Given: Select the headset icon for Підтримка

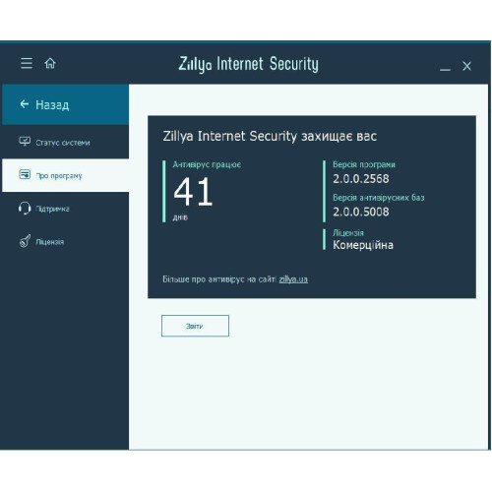Looking at the screenshot, I should tap(25, 209).
